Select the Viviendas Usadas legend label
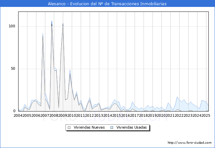 tap(132, 127)
